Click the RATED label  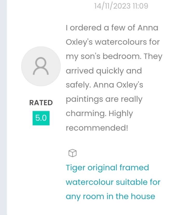pyautogui.click(x=41, y=103)
